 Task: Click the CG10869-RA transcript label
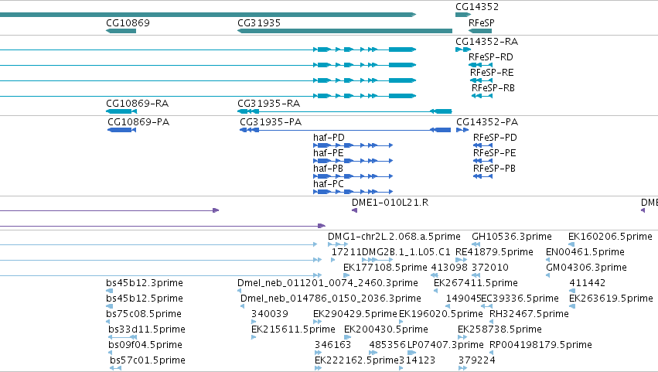coord(137,104)
